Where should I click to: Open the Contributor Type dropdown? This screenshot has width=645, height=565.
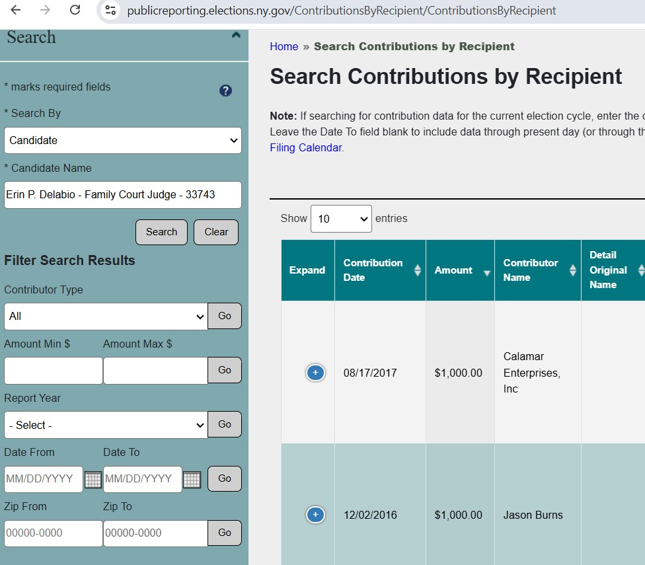tap(106, 317)
